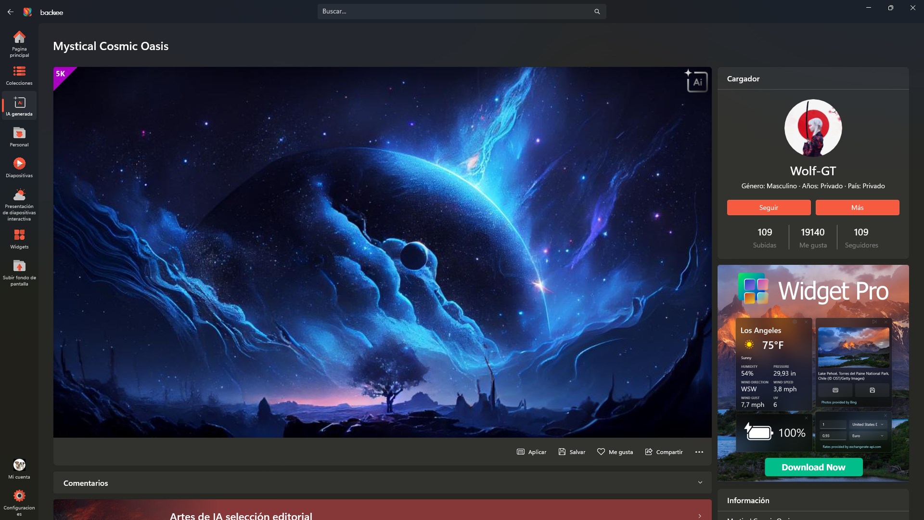Open Artes de IA selección editorial chevron
This screenshot has height=520, width=924.
coord(699,516)
